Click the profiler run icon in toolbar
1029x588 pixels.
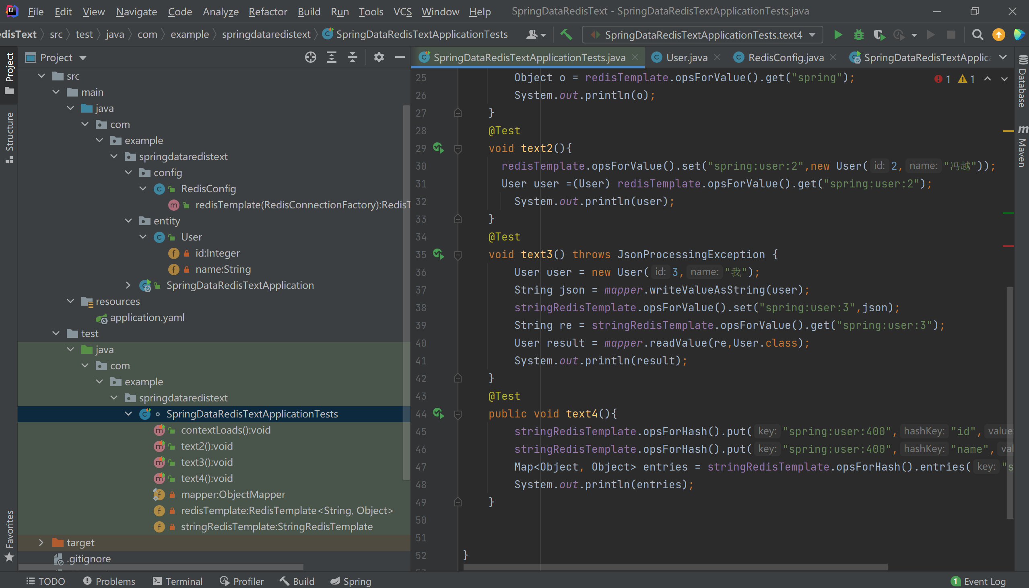click(899, 35)
